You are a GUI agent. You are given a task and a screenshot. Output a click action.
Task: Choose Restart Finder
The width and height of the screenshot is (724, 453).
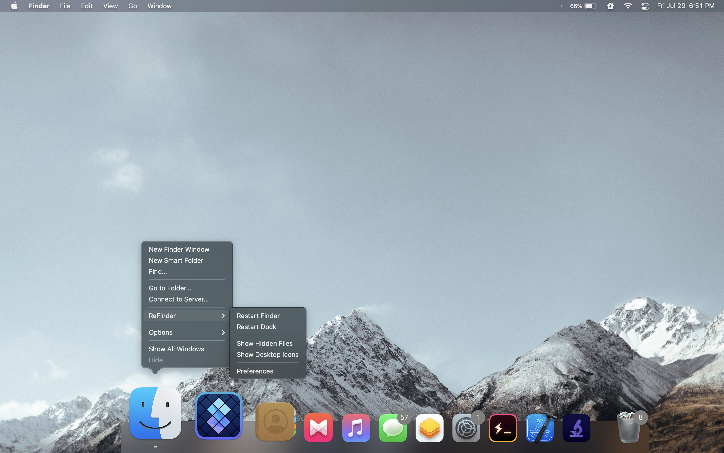(268, 316)
